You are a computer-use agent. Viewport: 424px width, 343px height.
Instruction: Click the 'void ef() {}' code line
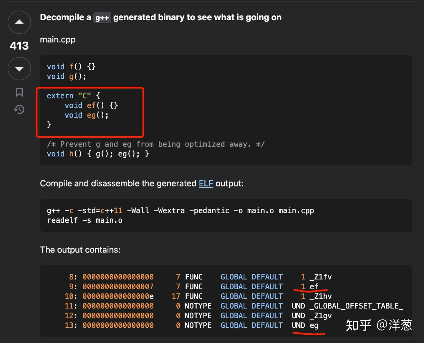coord(91,105)
